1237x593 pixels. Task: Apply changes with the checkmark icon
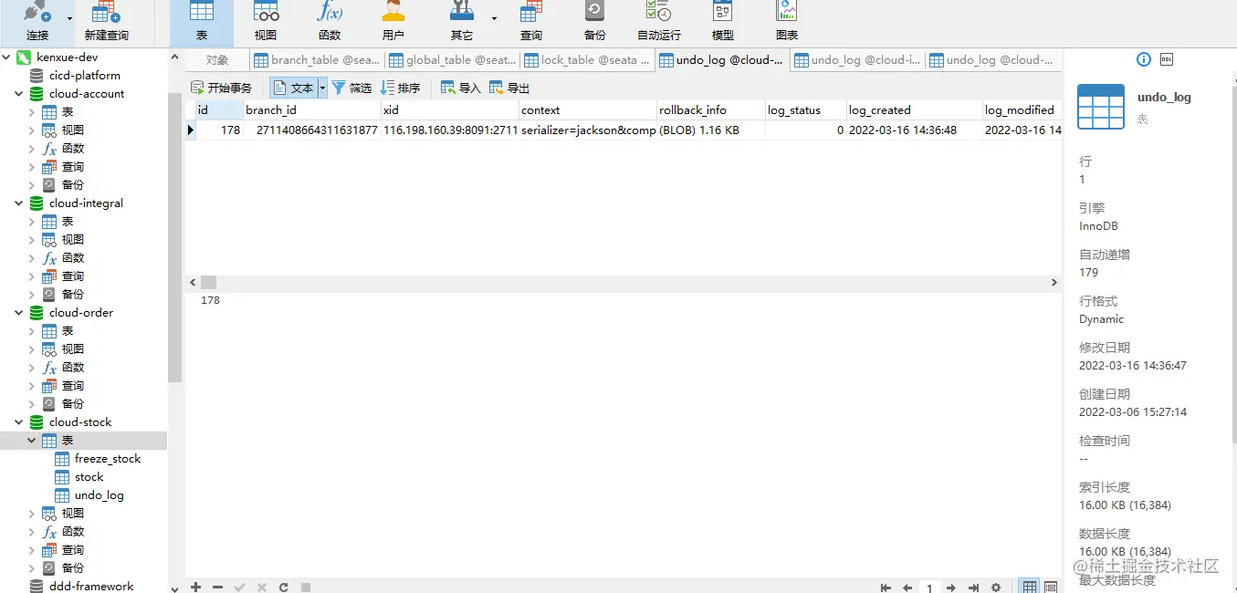coord(239,587)
